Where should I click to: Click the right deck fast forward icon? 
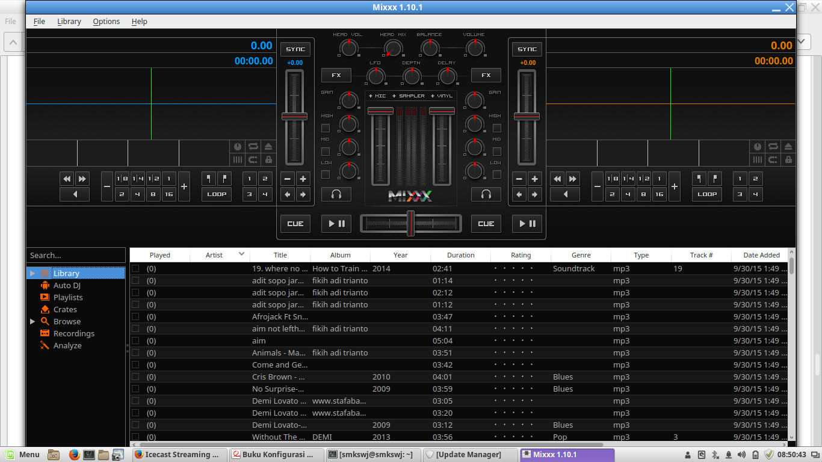tap(572, 179)
